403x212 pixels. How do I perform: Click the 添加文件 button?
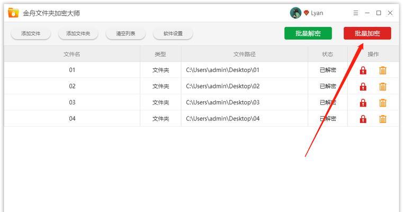[31, 33]
